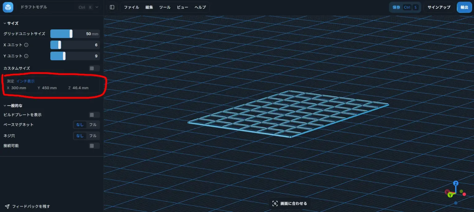Click the magnifier icon in 画面に合わせる
Viewport: 474px width, 212px height.
(275, 203)
